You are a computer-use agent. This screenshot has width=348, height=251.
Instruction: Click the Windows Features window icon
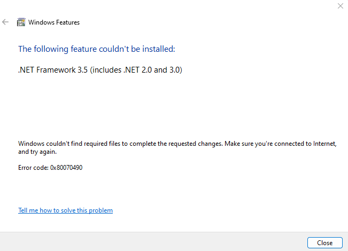(21, 22)
